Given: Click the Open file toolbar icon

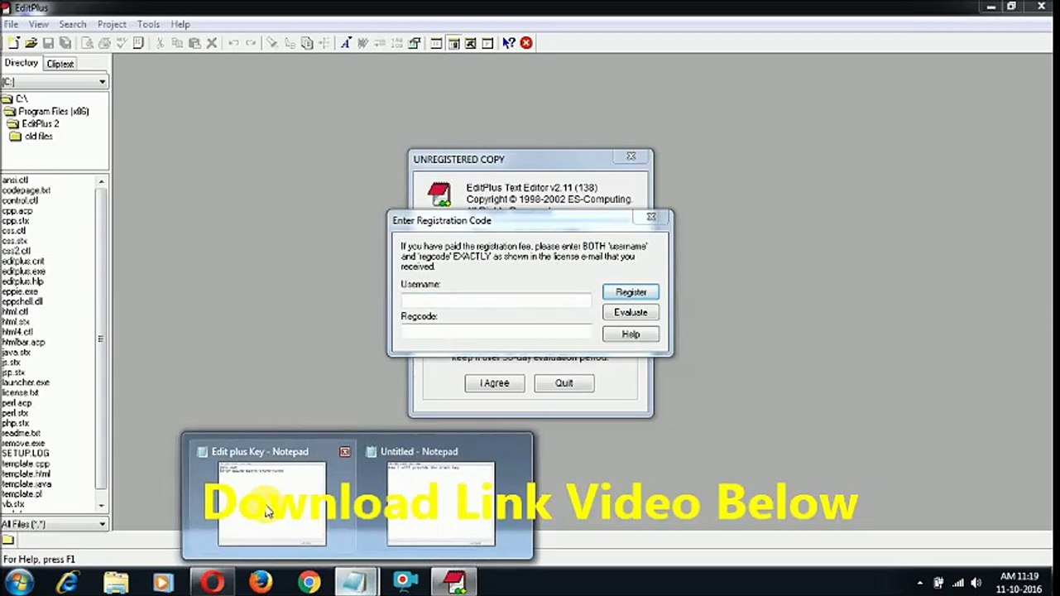Looking at the screenshot, I should (31, 43).
